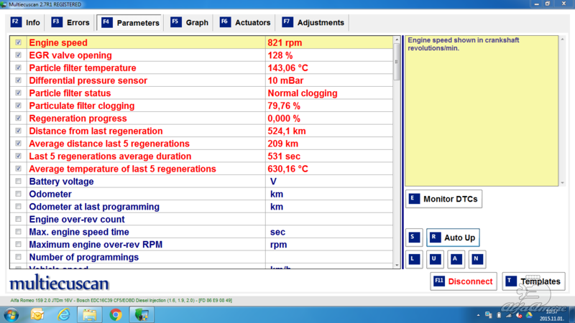
Task: Uncheck EGR valve opening checkbox
Action: (19, 55)
